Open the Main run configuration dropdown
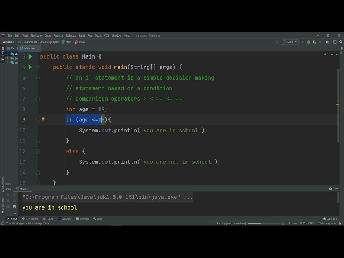Viewport: 344px width, 258px height. click(x=290, y=42)
